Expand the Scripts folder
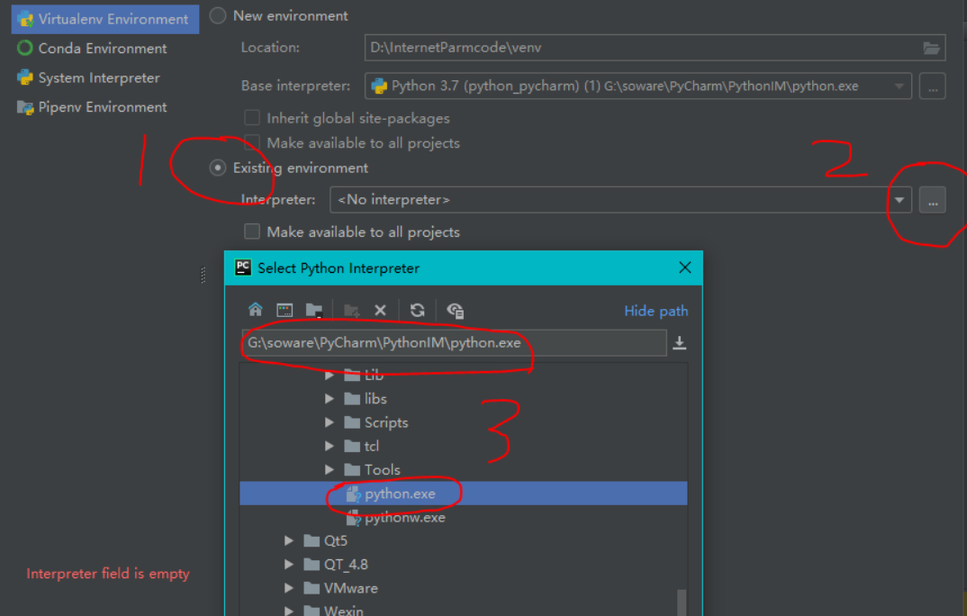 pyautogui.click(x=330, y=422)
